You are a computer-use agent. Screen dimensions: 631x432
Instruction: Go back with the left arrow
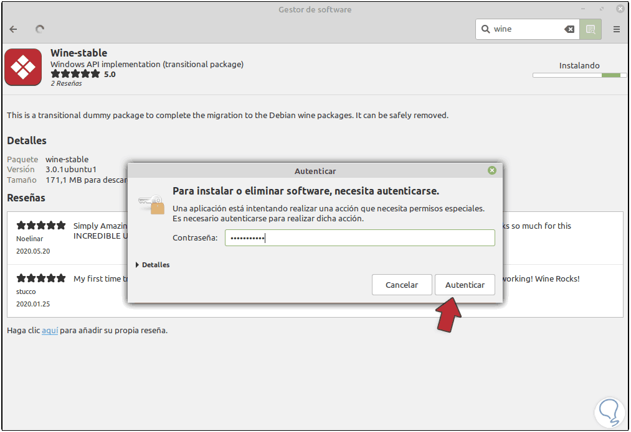point(13,29)
